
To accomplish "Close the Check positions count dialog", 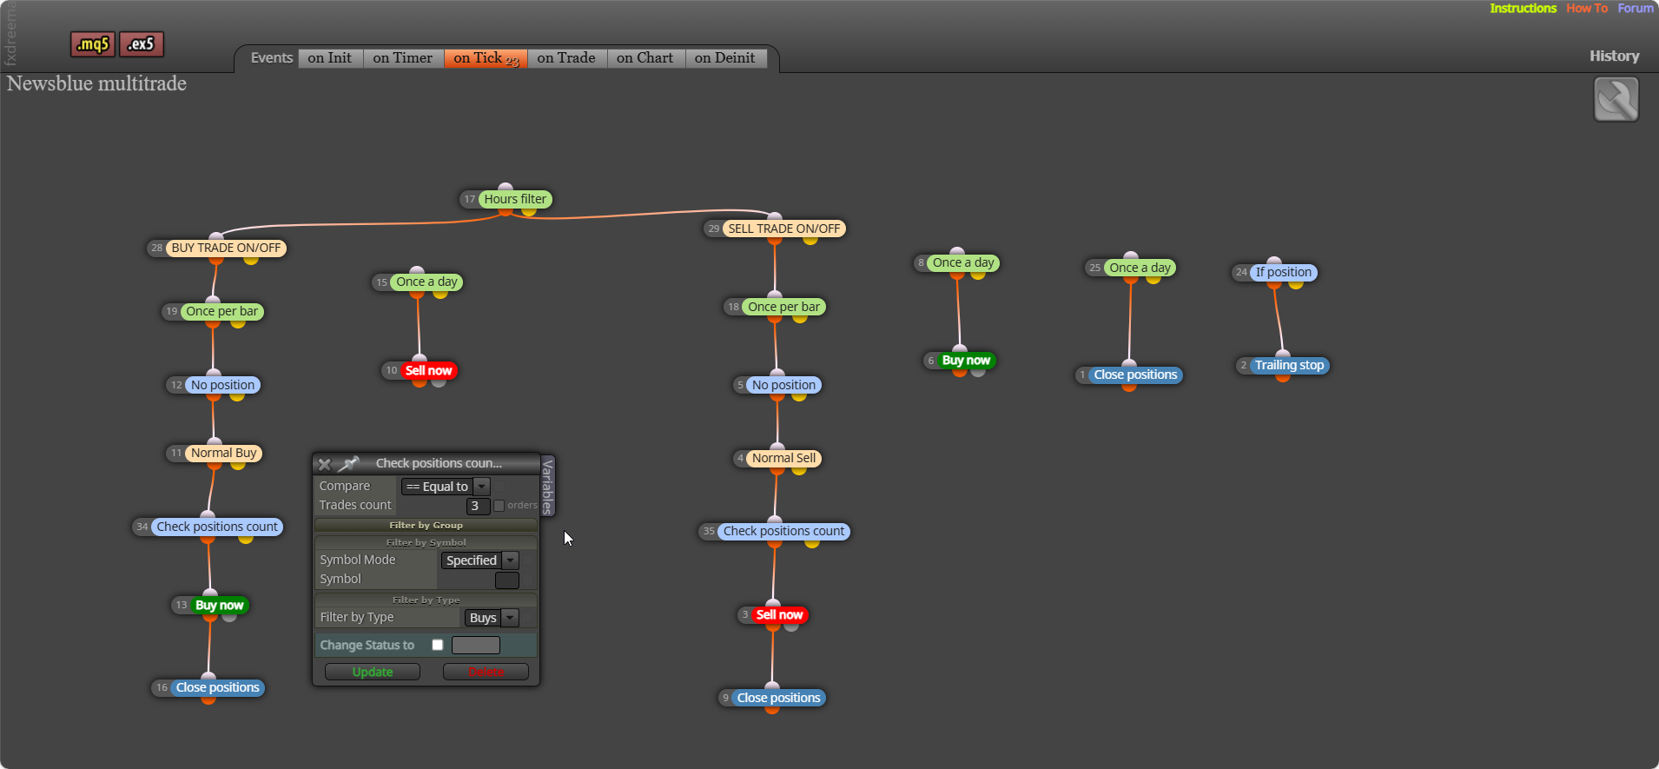I will coord(325,464).
